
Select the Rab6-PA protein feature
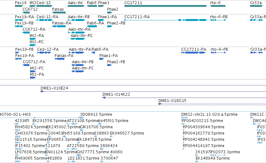click(93, 53)
